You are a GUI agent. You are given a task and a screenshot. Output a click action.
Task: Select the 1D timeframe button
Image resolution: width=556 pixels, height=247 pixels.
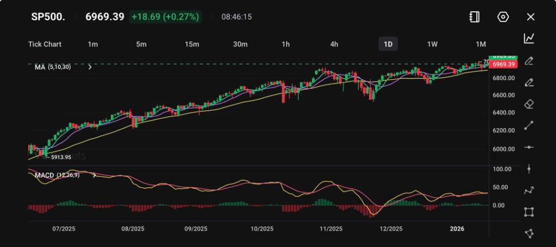pyautogui.click(x=388, y=44)
